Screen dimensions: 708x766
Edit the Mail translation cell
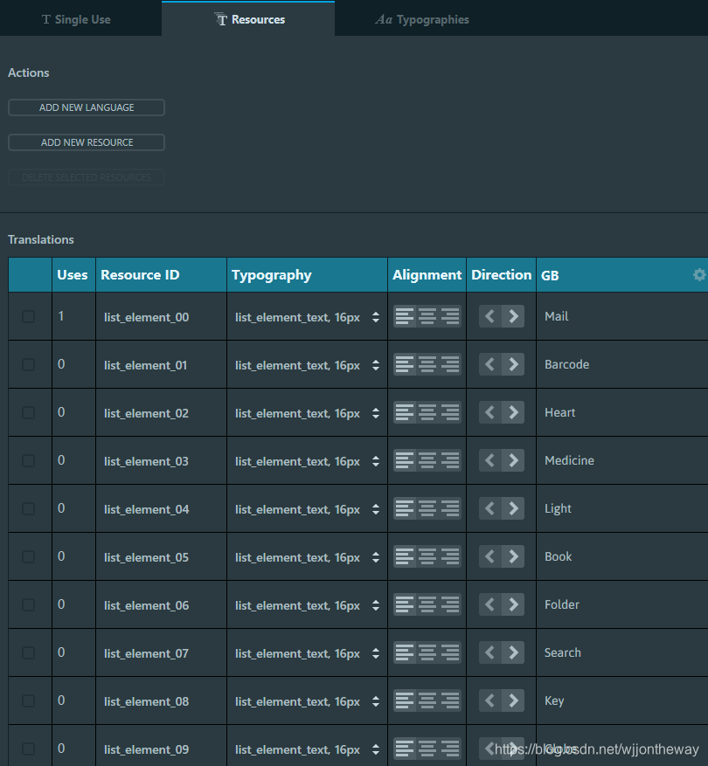click(622, 316)
